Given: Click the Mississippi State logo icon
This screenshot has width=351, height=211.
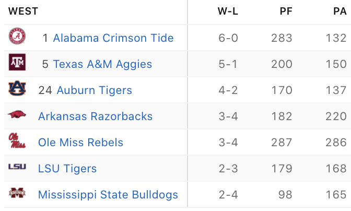Looking at the screenshot, I should tap(17, 193).
